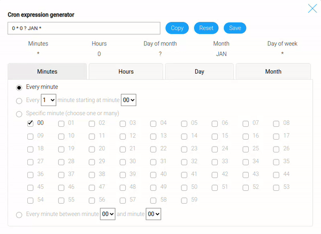Close the cron generator dialog
Screen dimensions: 321x234
click(312, 9)
